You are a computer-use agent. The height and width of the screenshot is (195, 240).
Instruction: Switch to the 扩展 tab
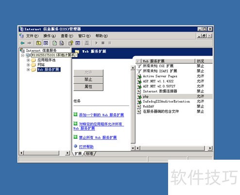click(78, 153)
